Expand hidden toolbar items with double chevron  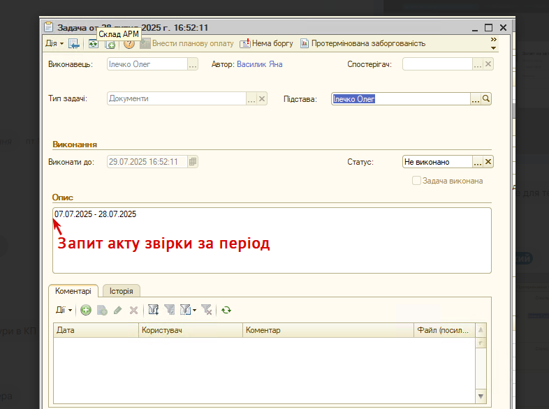(494, 40)
